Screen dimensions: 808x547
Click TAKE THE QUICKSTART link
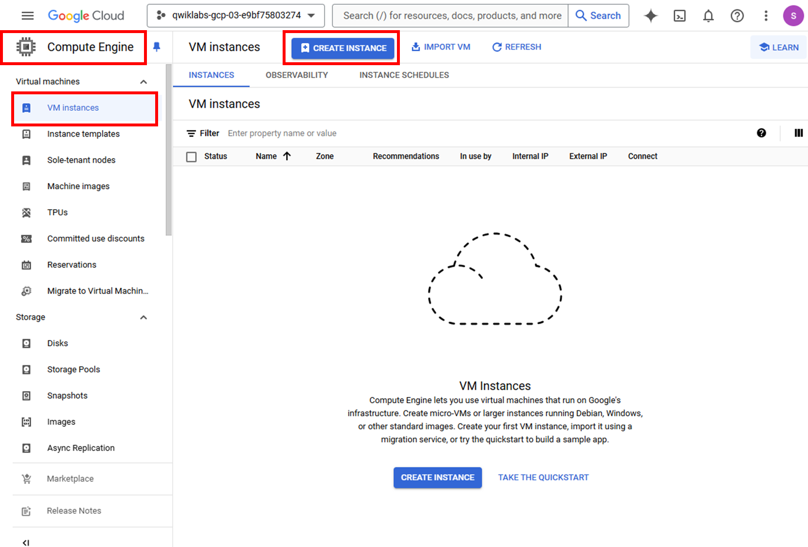(543, 477)
